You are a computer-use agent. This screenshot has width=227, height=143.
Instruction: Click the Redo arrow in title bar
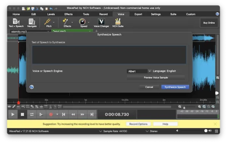pyautogui.click(x=56, y=9)
